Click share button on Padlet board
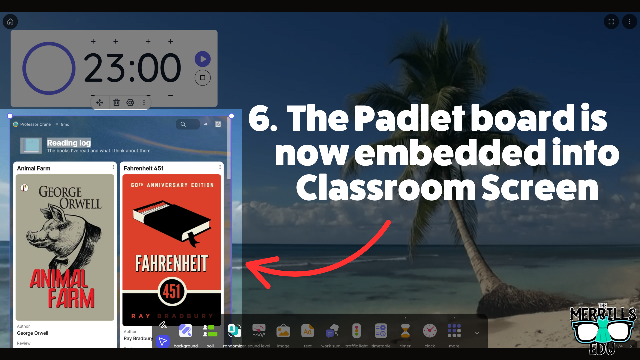 tap(206, 124)
